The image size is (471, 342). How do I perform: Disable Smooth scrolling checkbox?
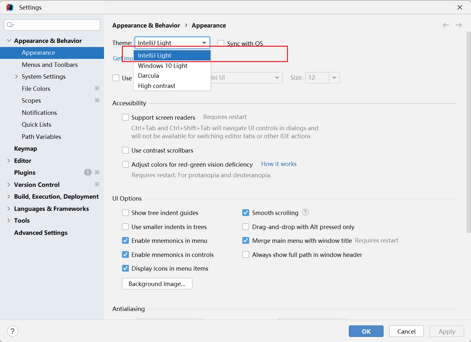point(246,213)
